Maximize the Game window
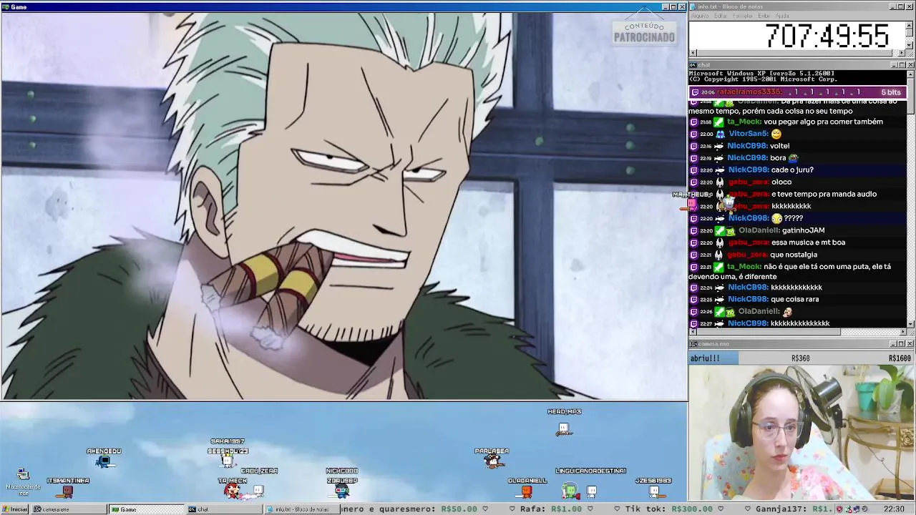Image resolution: width=916 pixels, height=515 pixels. [x=673, y=6]
